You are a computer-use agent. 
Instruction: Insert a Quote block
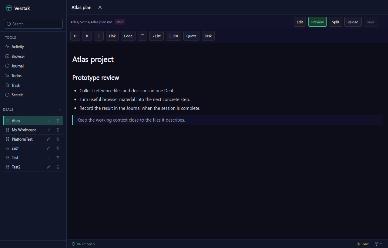click(x=191, y=36)
